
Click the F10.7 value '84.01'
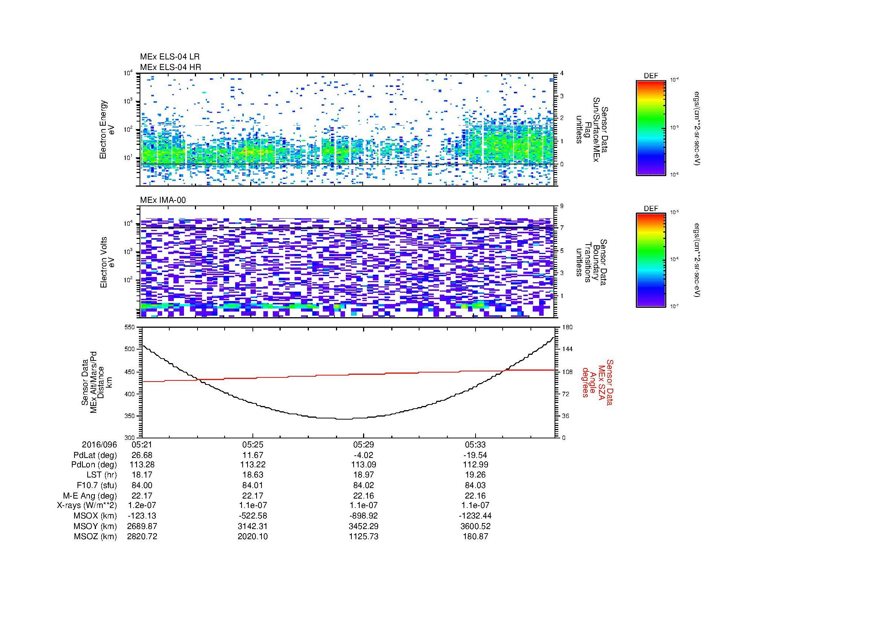pos(252,485)
